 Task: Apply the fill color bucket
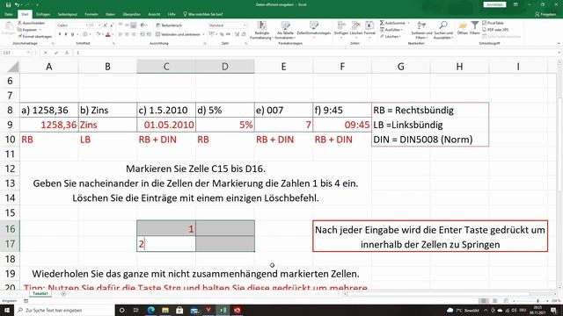tap(98, 34)
